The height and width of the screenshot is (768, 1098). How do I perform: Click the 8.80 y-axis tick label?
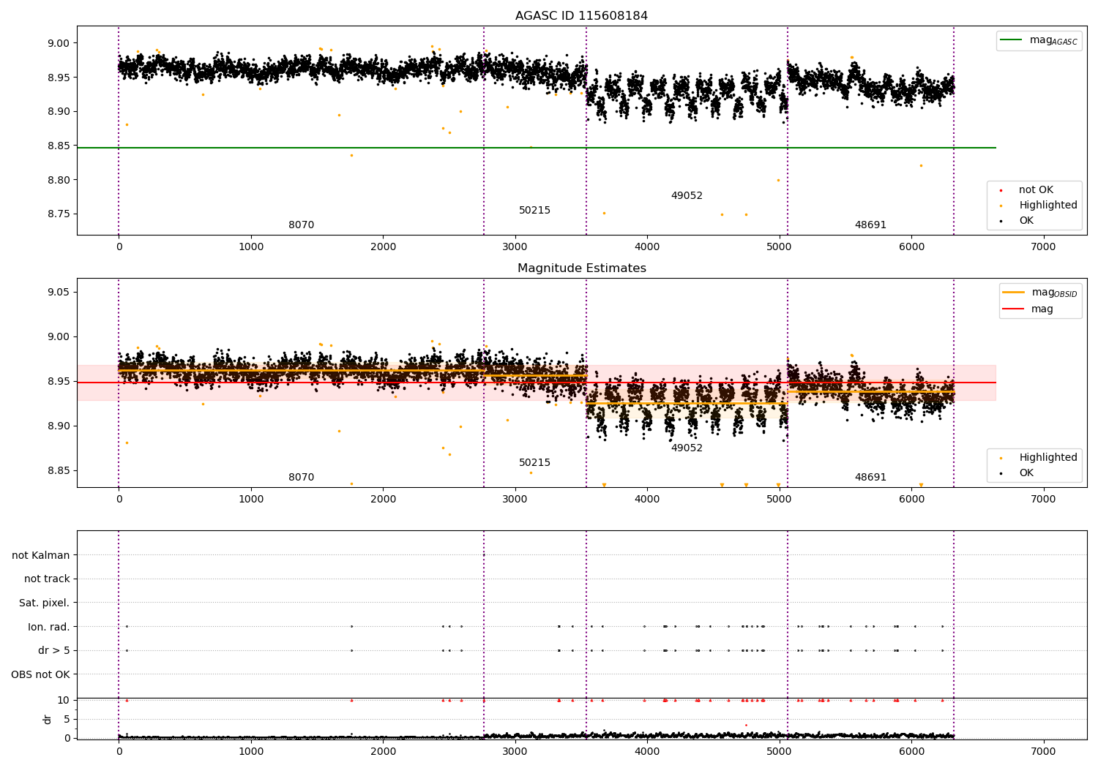(x=59, y=180)
